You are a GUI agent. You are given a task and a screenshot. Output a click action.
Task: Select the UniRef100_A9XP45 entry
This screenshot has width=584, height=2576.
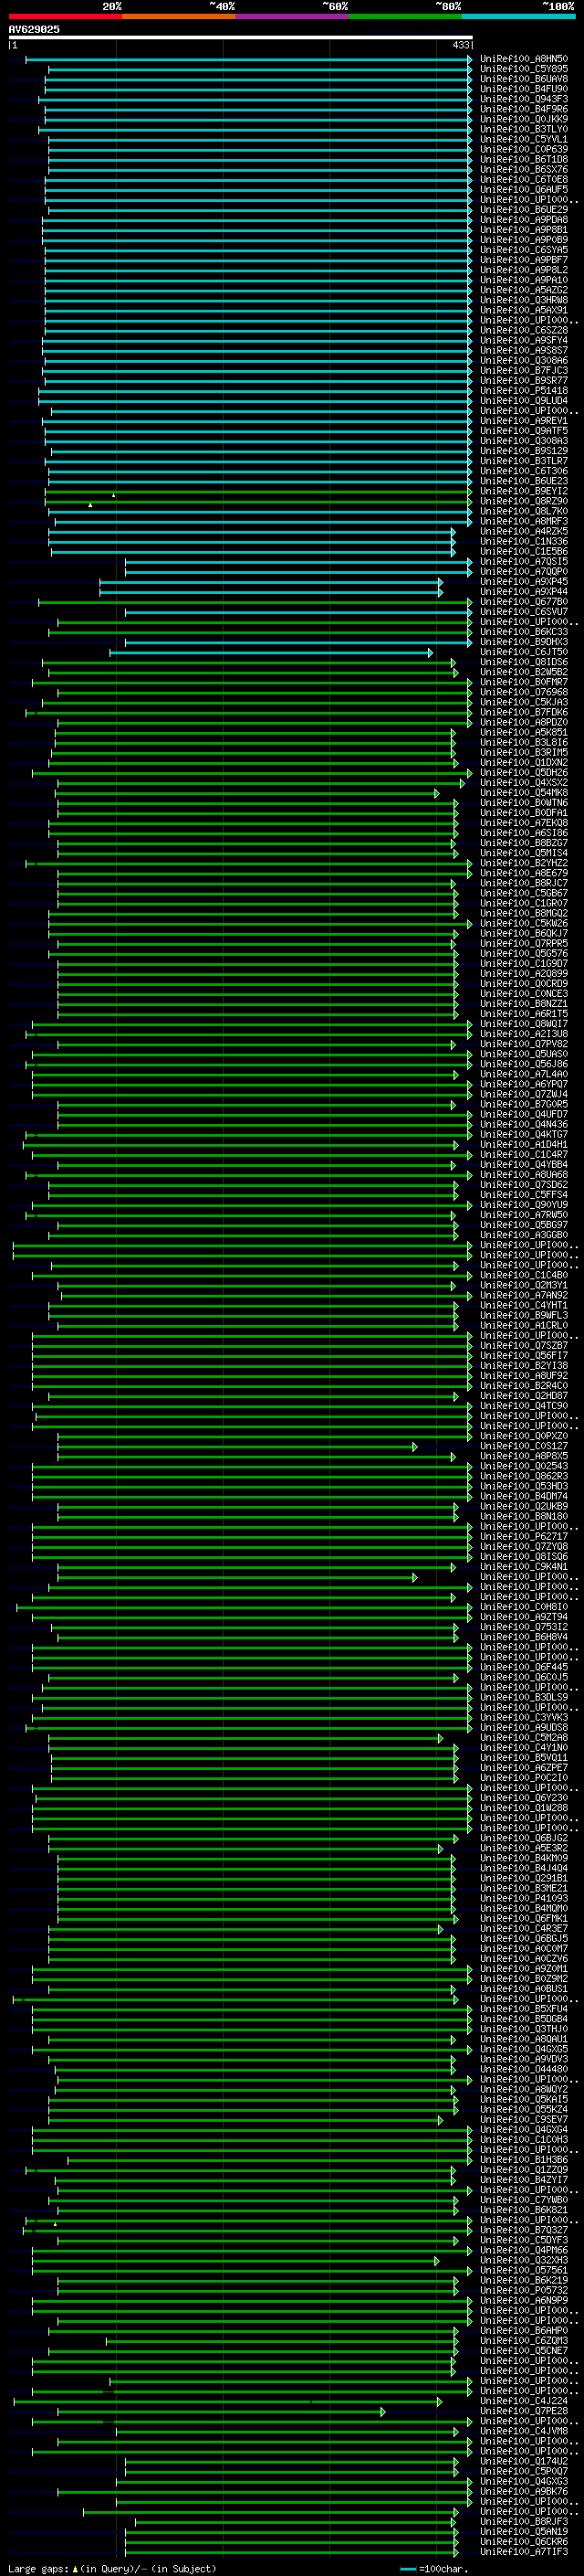(x=523, y=582)
